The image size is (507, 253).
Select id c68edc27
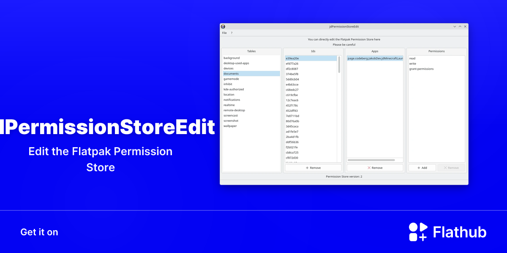[311, 90]
